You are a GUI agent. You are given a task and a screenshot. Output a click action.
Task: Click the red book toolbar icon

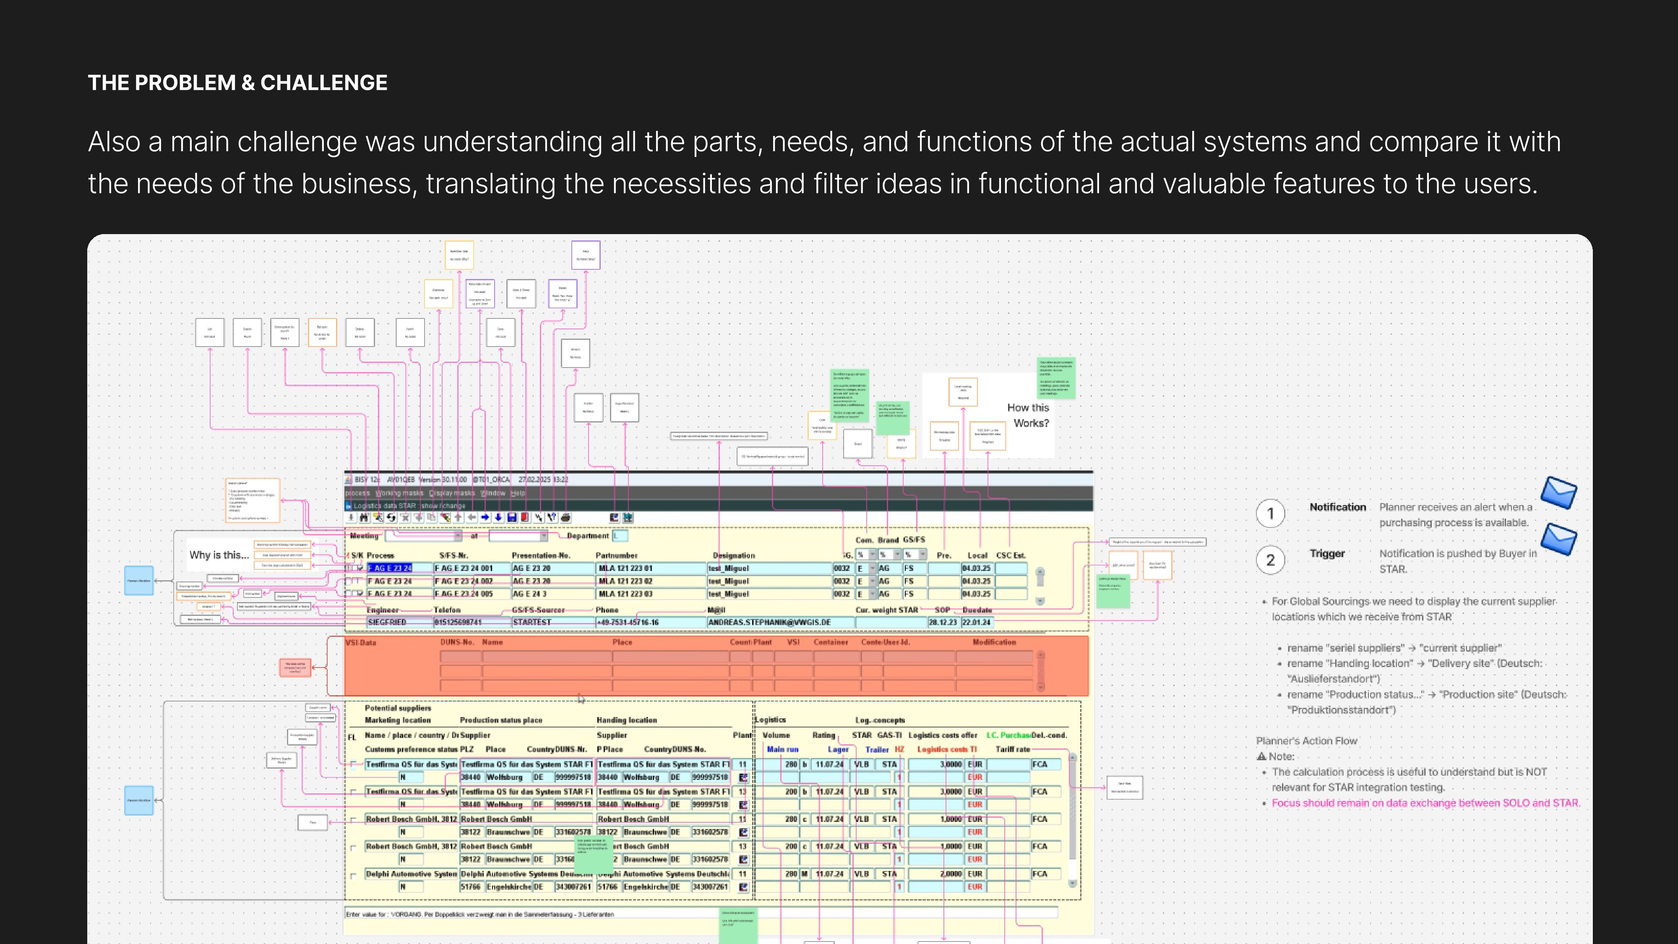coord(525,517)
